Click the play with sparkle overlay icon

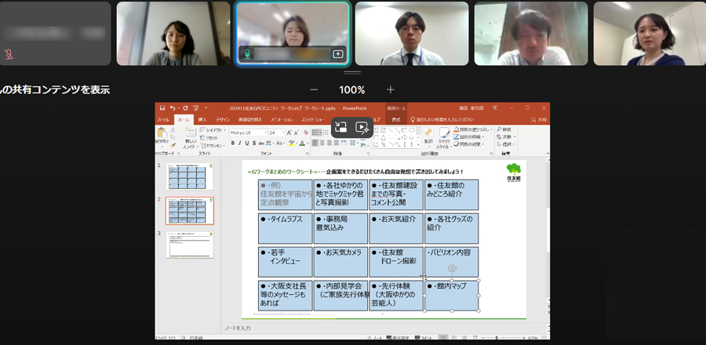click(x=362, y=127)
